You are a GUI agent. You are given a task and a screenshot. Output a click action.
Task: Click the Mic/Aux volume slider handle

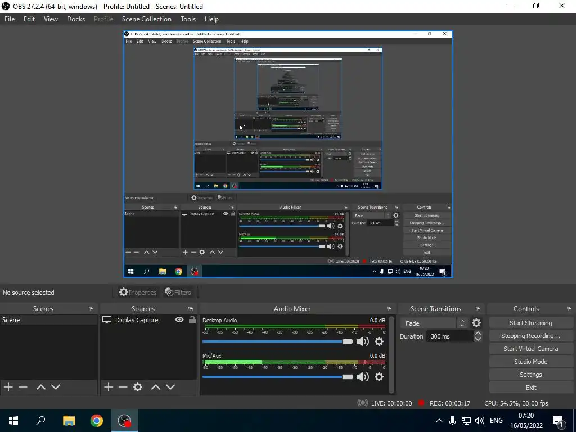click(x=347, y=377)
